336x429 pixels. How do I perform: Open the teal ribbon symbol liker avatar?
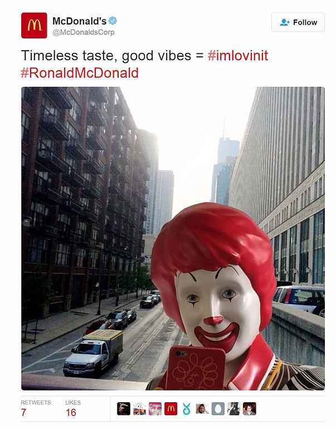(187, 409)
